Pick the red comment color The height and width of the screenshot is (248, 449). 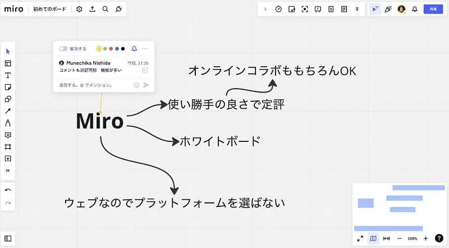click(111, 49)
